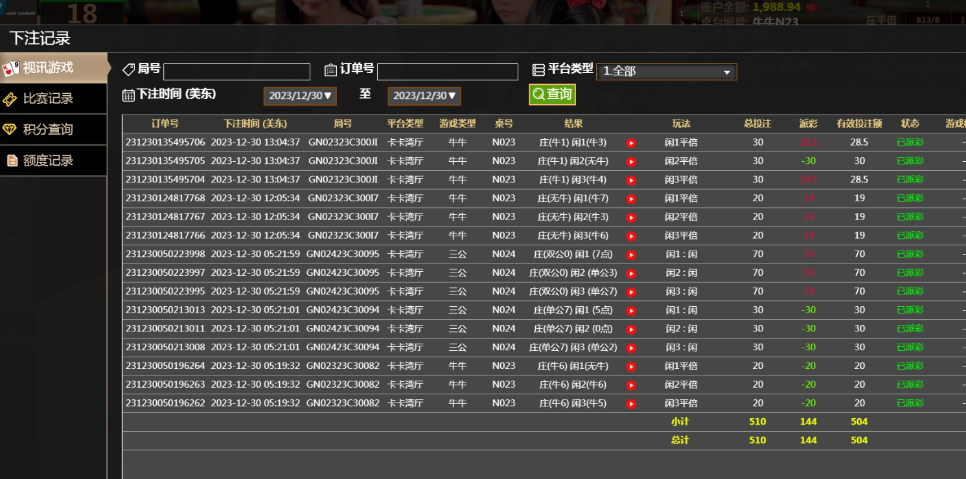Select order number 231230050196262
The width and height of the screenshot is (966, 479).
pyautogui.click(x=165, y=405)
